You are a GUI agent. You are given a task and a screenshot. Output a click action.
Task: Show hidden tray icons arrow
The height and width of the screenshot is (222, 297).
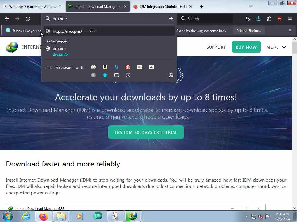click(247, 217)
